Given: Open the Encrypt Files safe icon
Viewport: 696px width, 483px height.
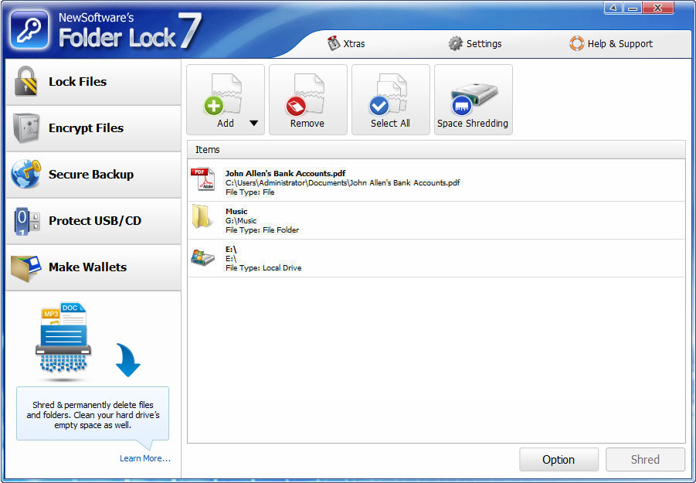Looking at the screenshot, I should [26, 128].
